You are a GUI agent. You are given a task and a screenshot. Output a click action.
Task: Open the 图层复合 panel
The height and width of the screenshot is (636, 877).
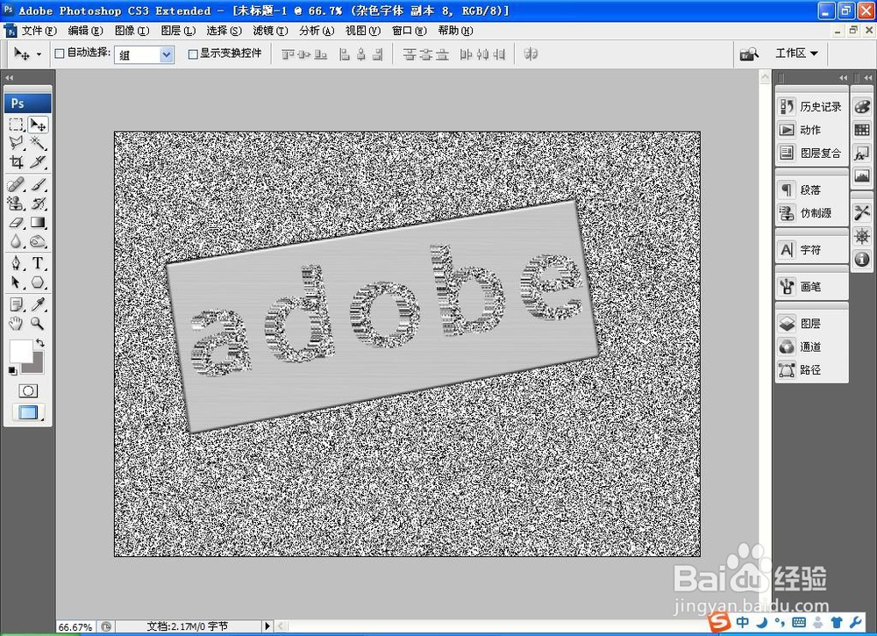[x=811, y=153]
